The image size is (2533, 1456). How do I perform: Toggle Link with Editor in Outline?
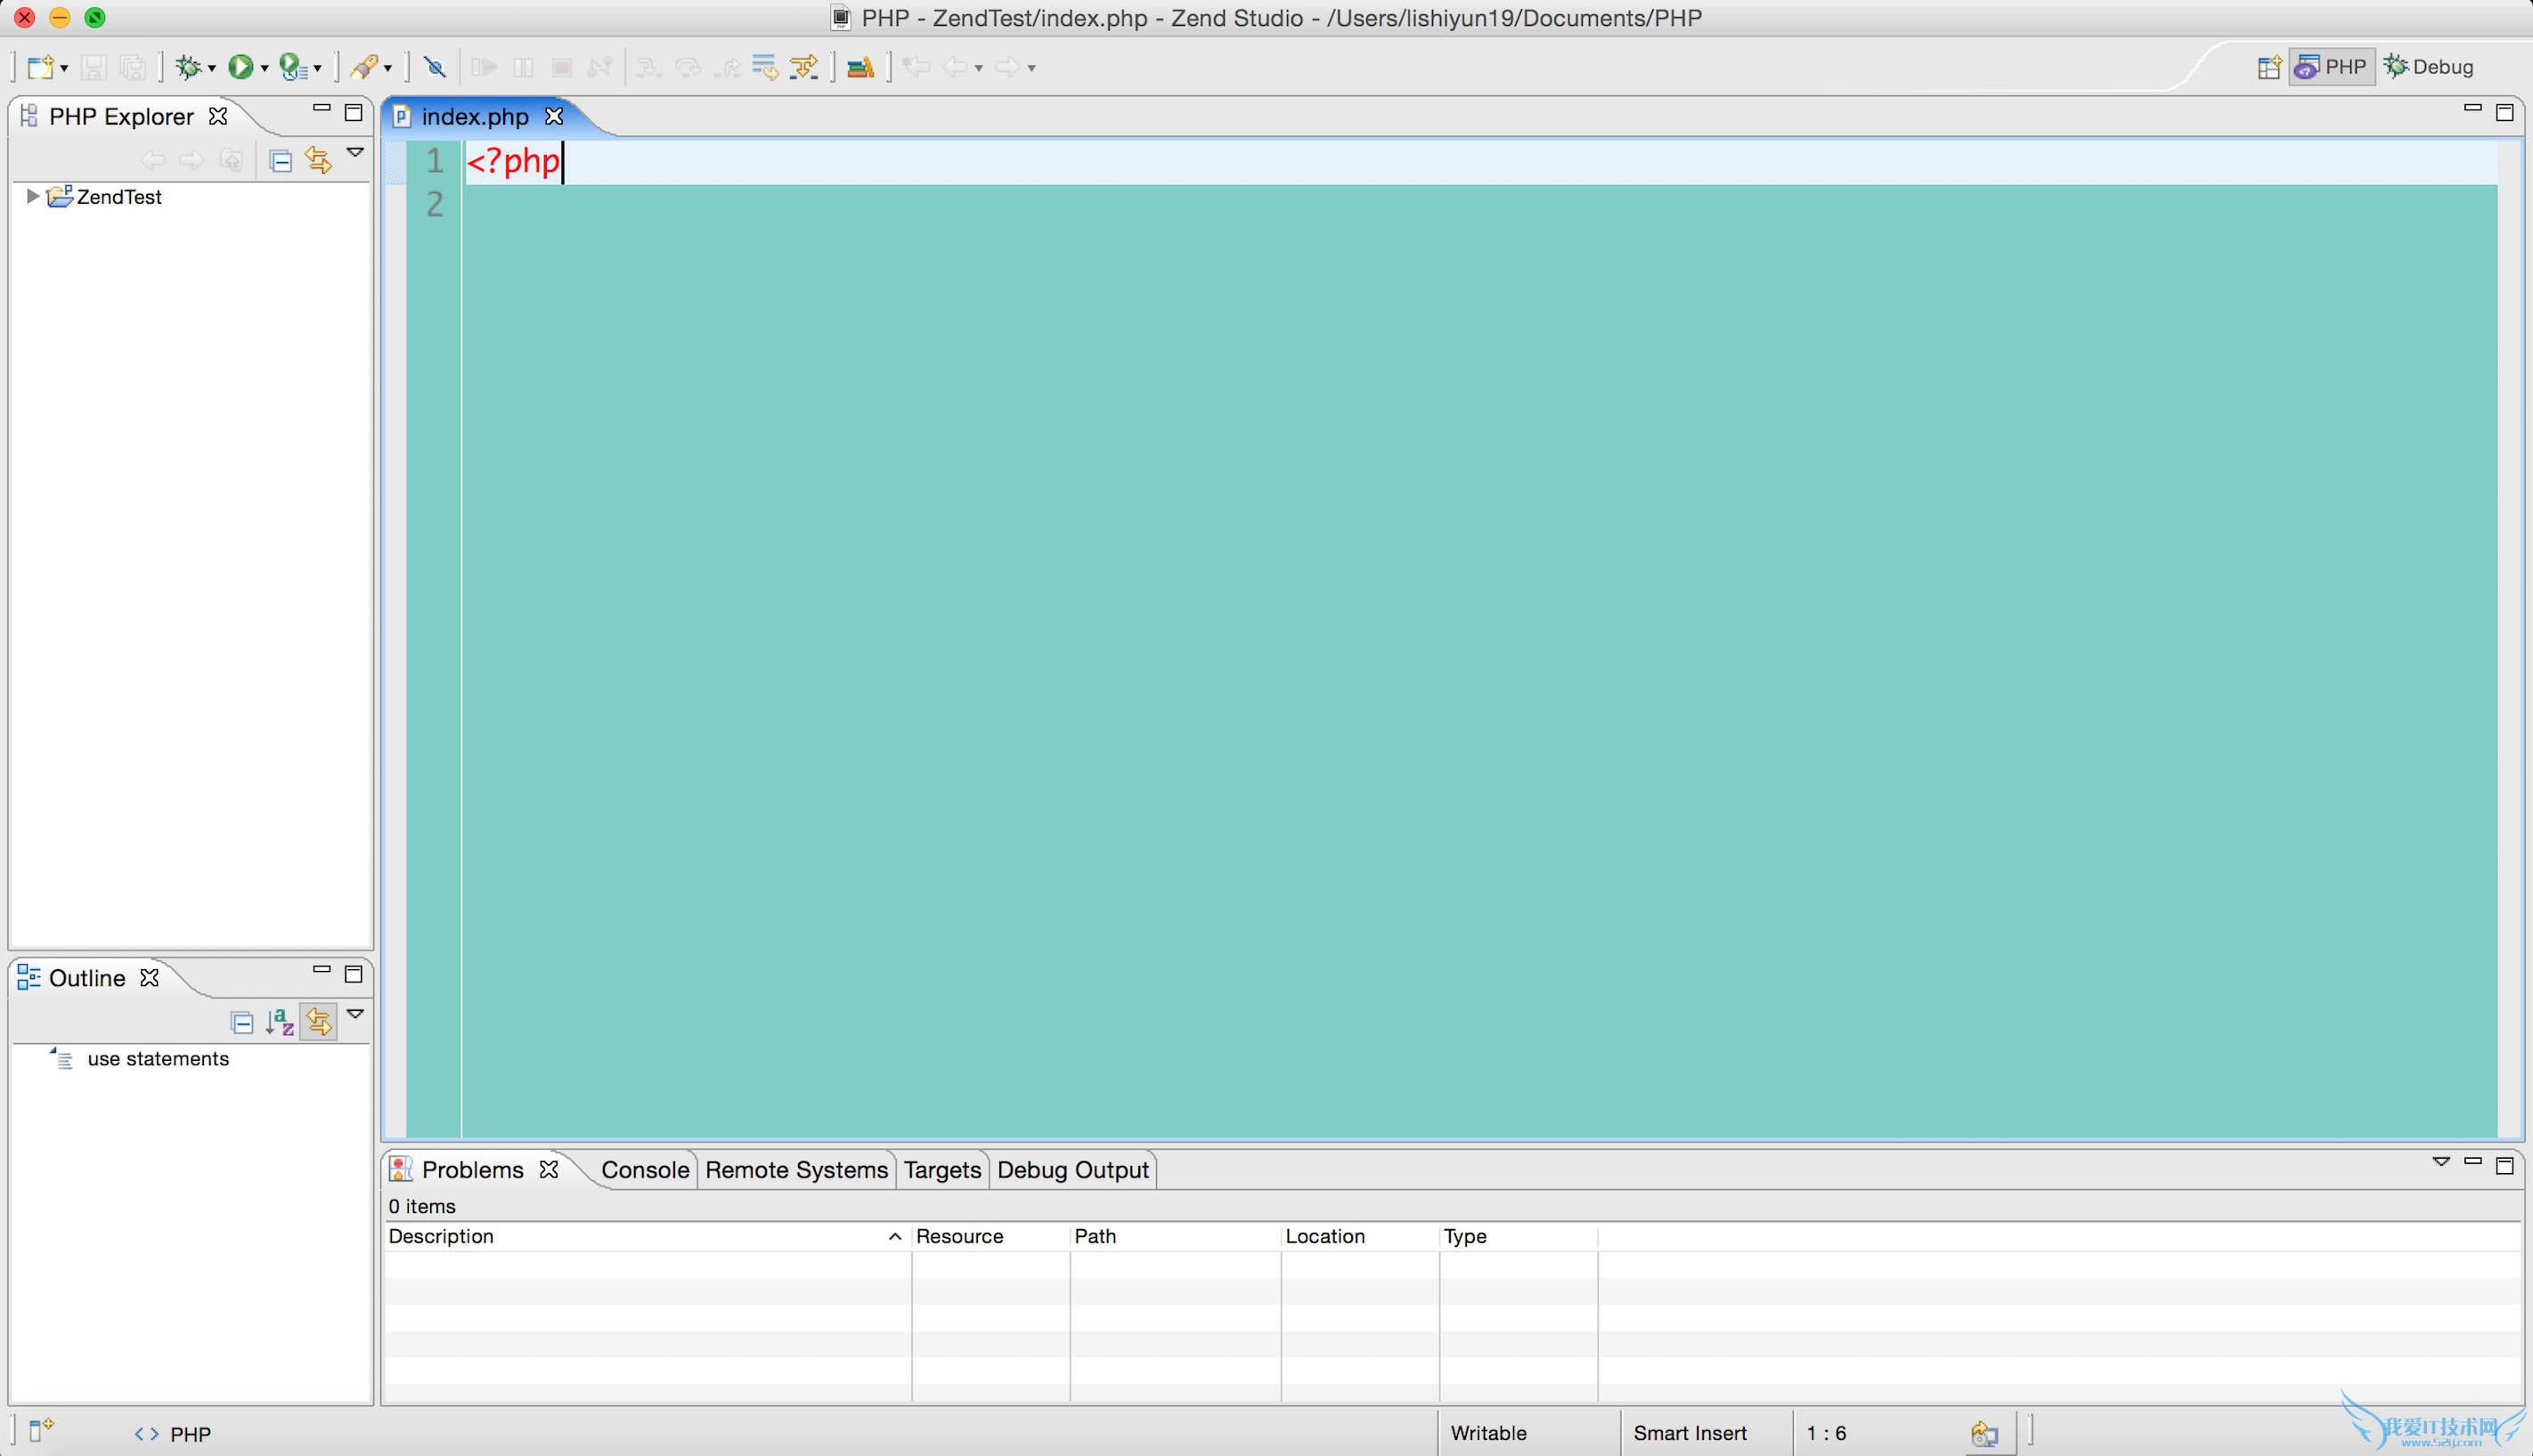pos(318,1021)
